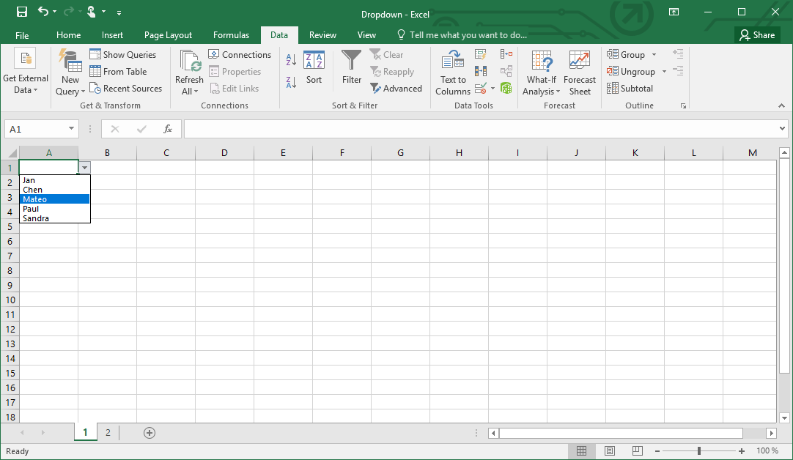The height and width of the screenshot is (460, 793).
Task: Apply Advanced filtering options
Action: [396, 88]
